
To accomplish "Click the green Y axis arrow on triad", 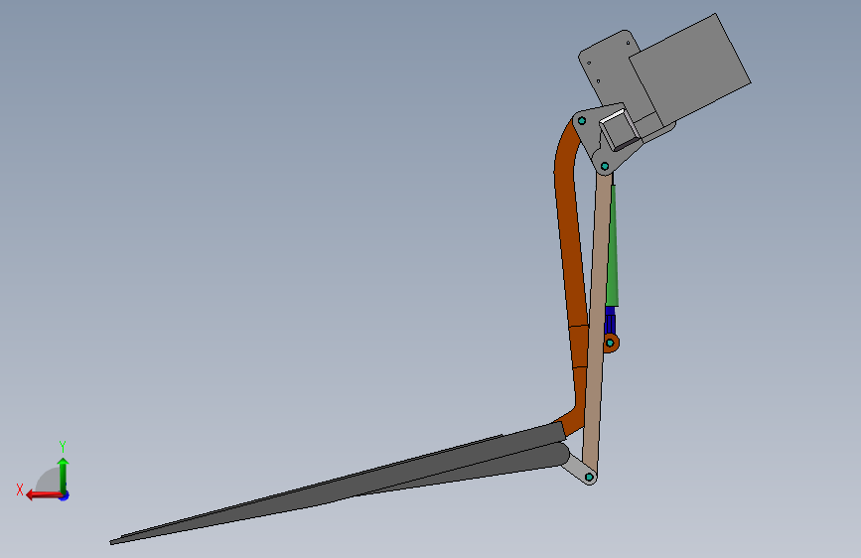I will click(63, 475).
